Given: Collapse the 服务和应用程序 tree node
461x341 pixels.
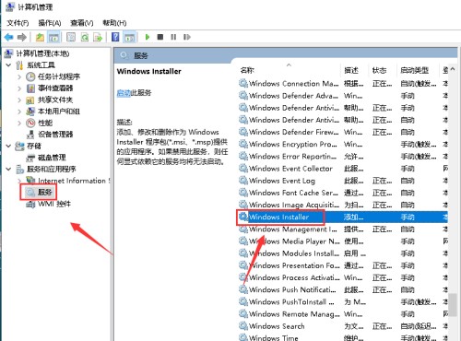Looking at the screenshot, I should coord(9,169).
